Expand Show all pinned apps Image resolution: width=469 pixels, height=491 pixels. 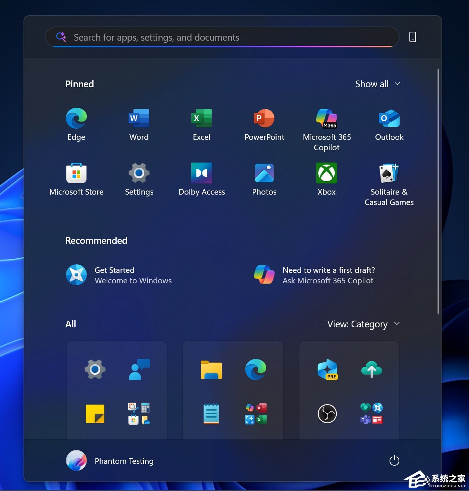click(378, 84)
